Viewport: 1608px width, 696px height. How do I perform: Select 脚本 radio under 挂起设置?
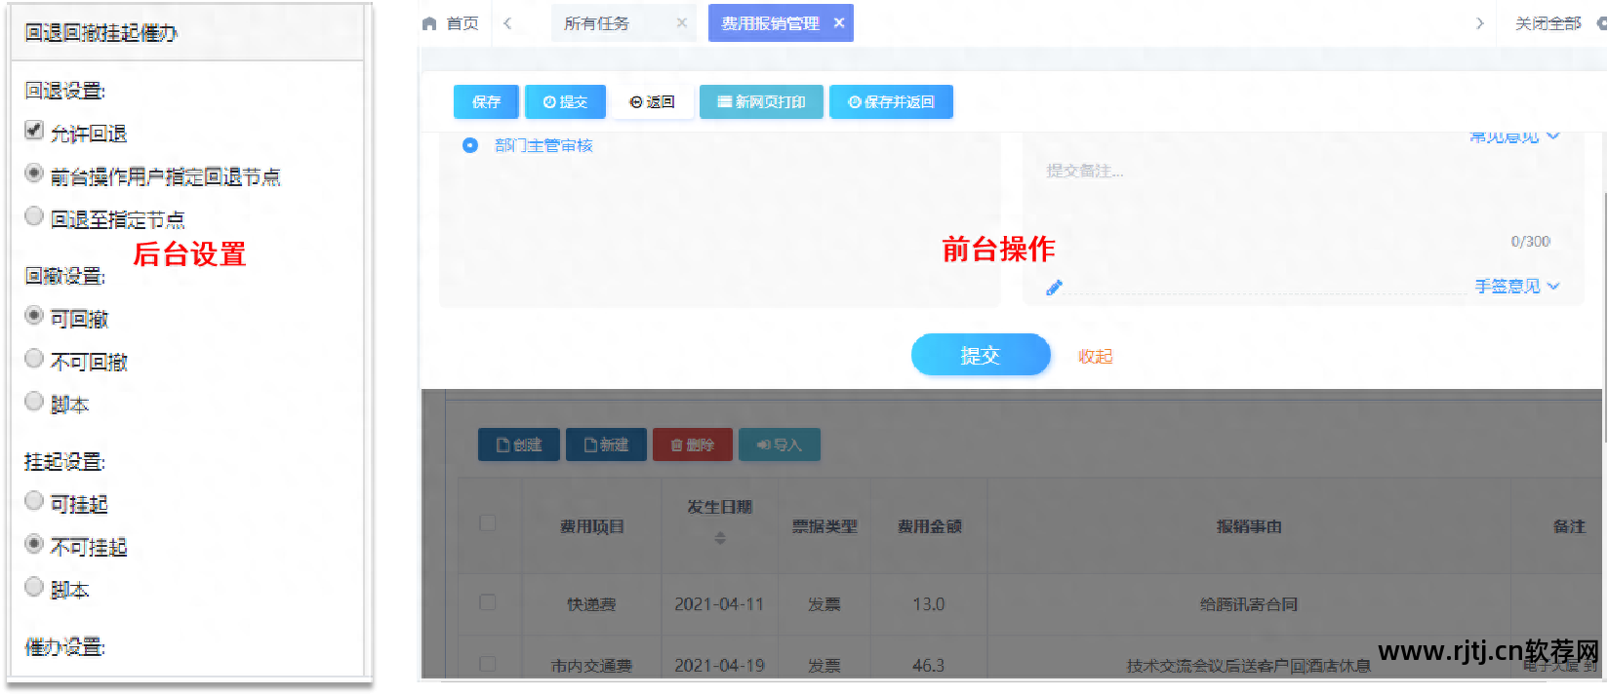click(34, 587)
